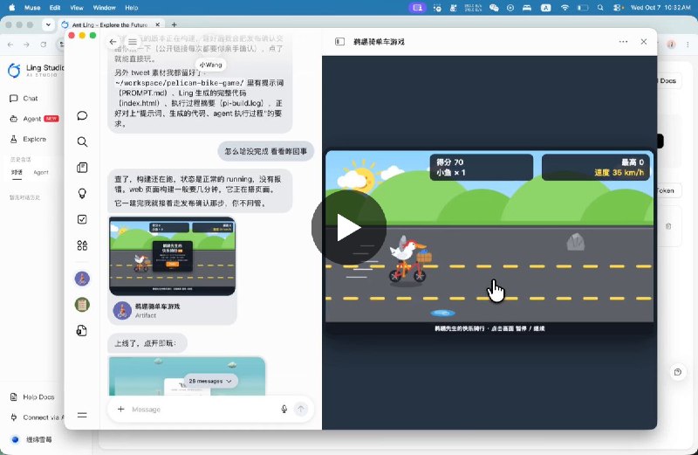This screenshot has height=455, width=698.
Task: Select the purple pelican avatar in sidebar
Action: tap(82, 279)
